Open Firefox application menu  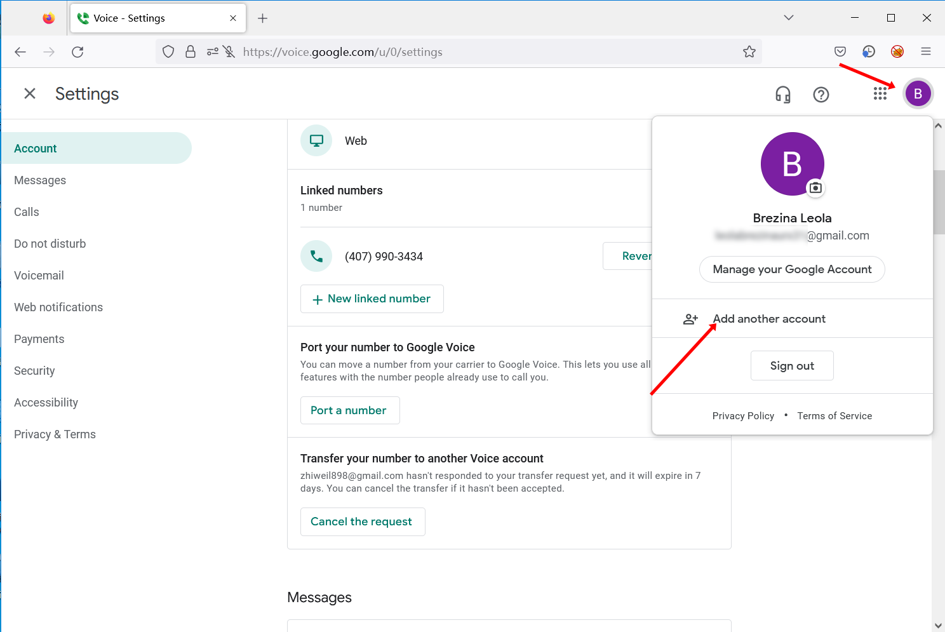[926, 52]
